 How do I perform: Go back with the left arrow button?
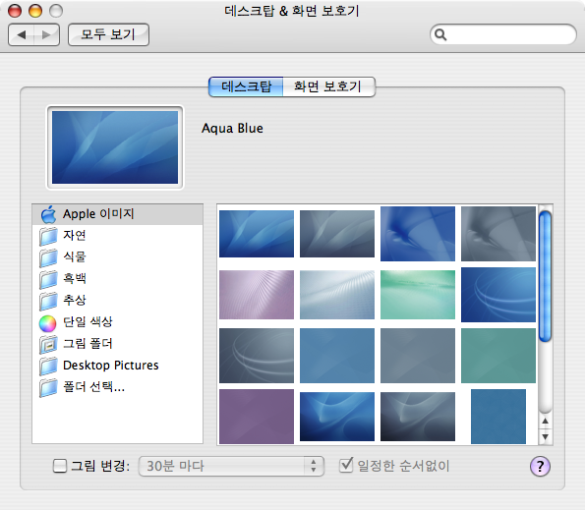pos(22,35)
